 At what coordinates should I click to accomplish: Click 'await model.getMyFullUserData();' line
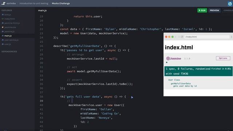point(94,71)
